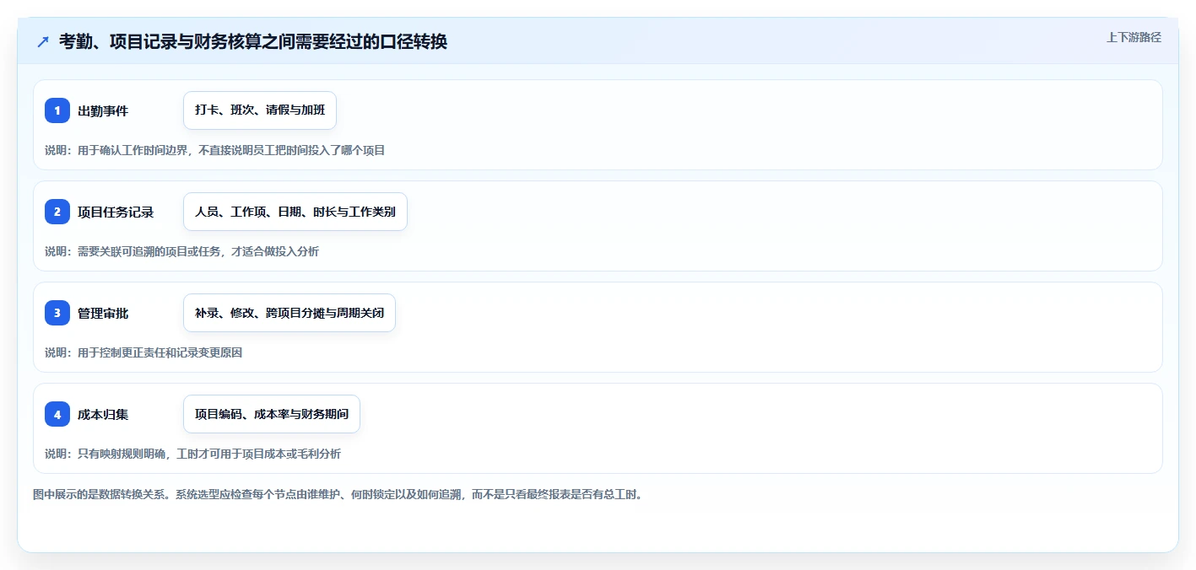Click the 补录、修改、跨项目分摊与周期关闭 chip

pos(290,313)
